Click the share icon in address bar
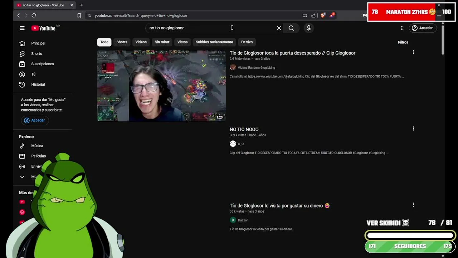 (x=313, y=15)
